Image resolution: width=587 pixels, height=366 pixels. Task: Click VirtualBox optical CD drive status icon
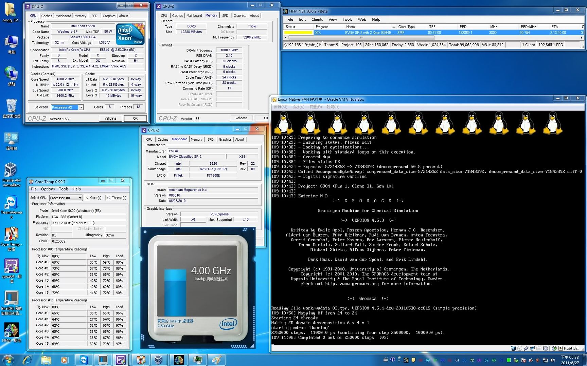click(520, 348)
